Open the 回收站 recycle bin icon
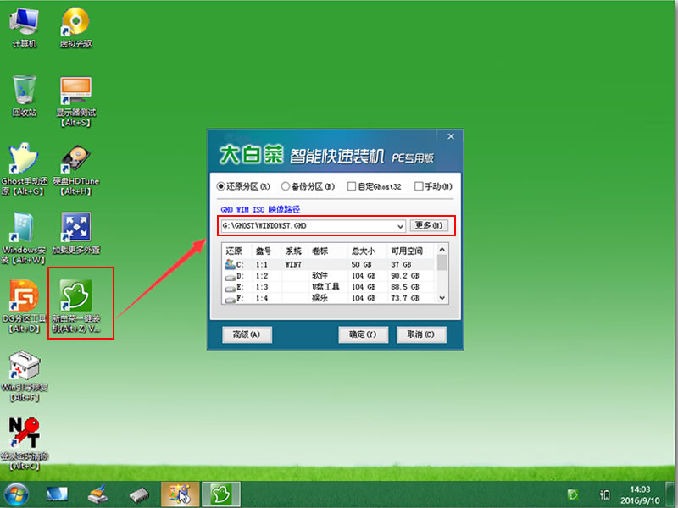This screenshot has height=508, width=678. tap(25, 96)
